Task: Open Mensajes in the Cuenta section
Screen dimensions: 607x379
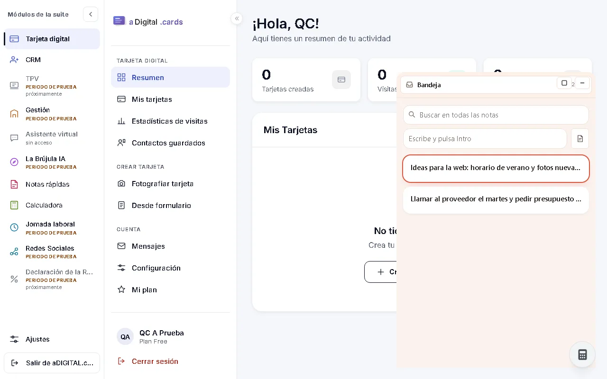Action: [170, 246]
